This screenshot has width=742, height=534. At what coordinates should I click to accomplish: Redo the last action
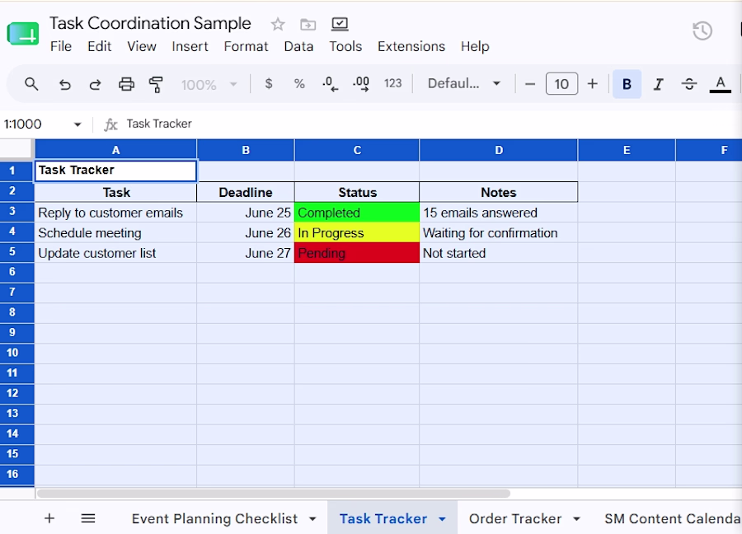coord(95,84)
